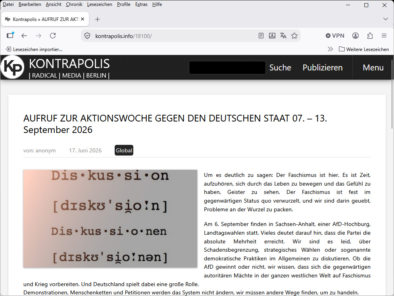
Task: Click the author text von: anonym
Action: [x=39, y=150]
